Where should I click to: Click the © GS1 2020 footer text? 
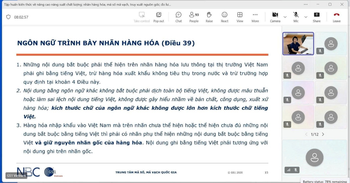click(235, 172)
